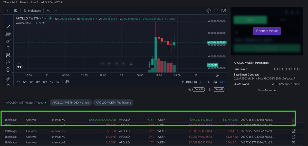
Task: Zoom in the chart with plus
Action: pyautogui.click(x=109, y=64)
